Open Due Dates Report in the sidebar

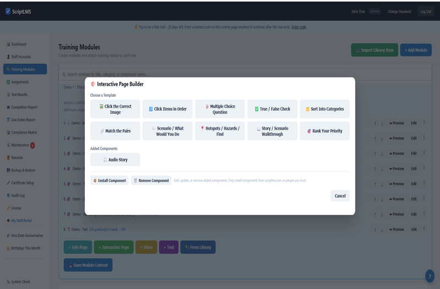[x=25, y=120]
